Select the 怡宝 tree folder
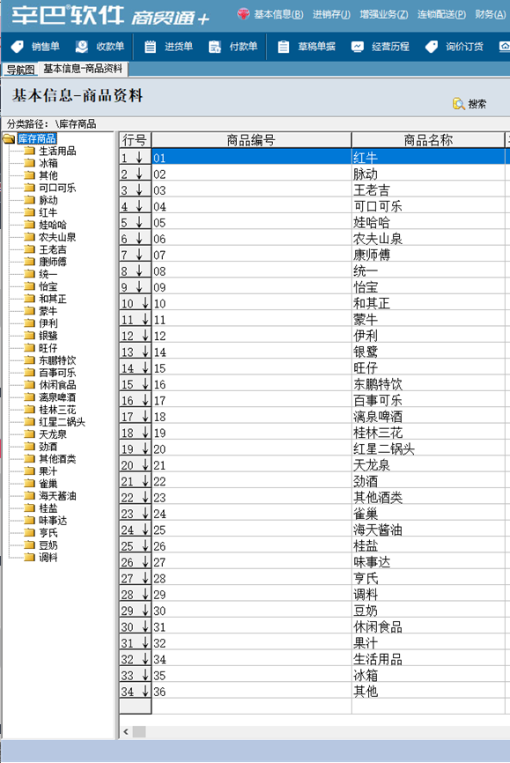510x763 pixels. 48,286
